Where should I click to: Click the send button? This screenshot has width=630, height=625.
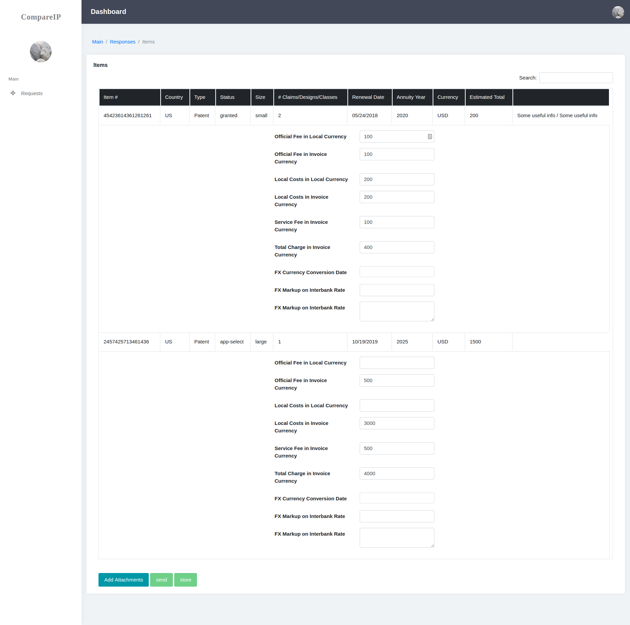(x=161, y=580)
